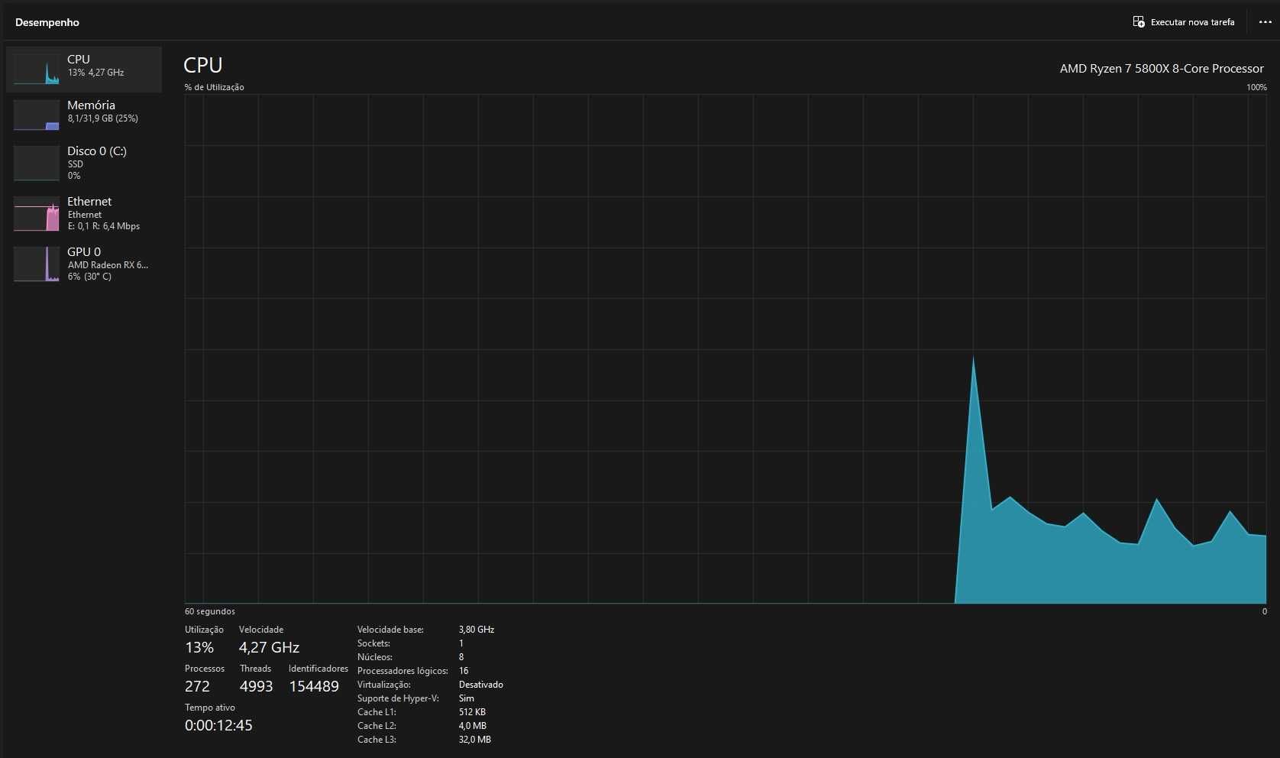Click the large CPU heading

(203, 66)
